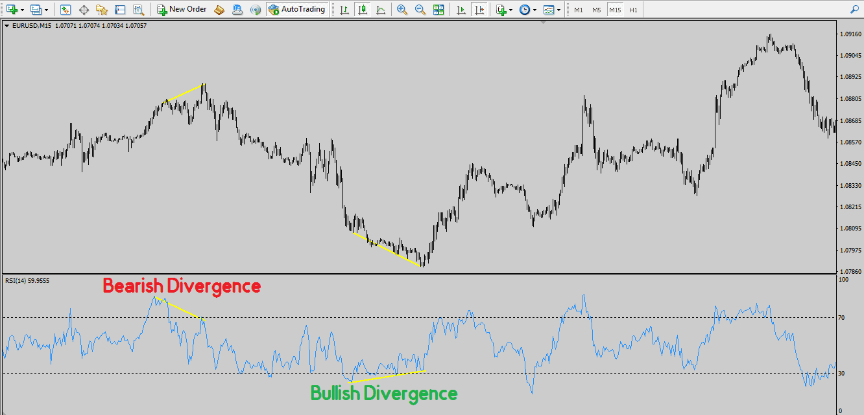864x415 pixels.
Task: Select the H1 timeframe
Action: tap(632, 9)
